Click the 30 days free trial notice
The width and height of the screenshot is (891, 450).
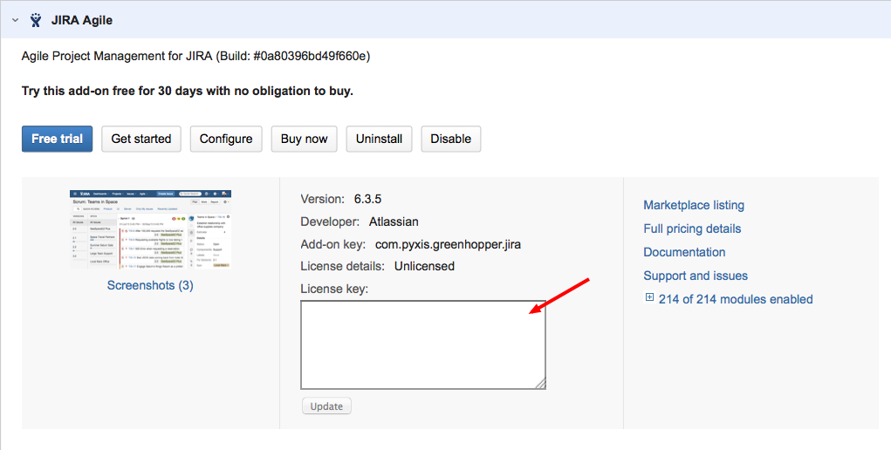(188, 91)
